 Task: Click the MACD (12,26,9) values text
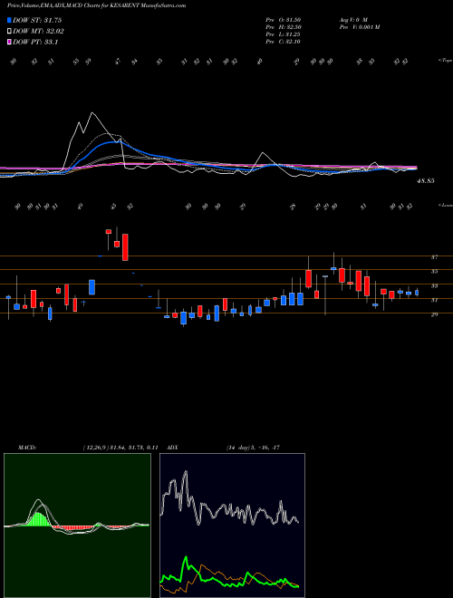point(120,448)
